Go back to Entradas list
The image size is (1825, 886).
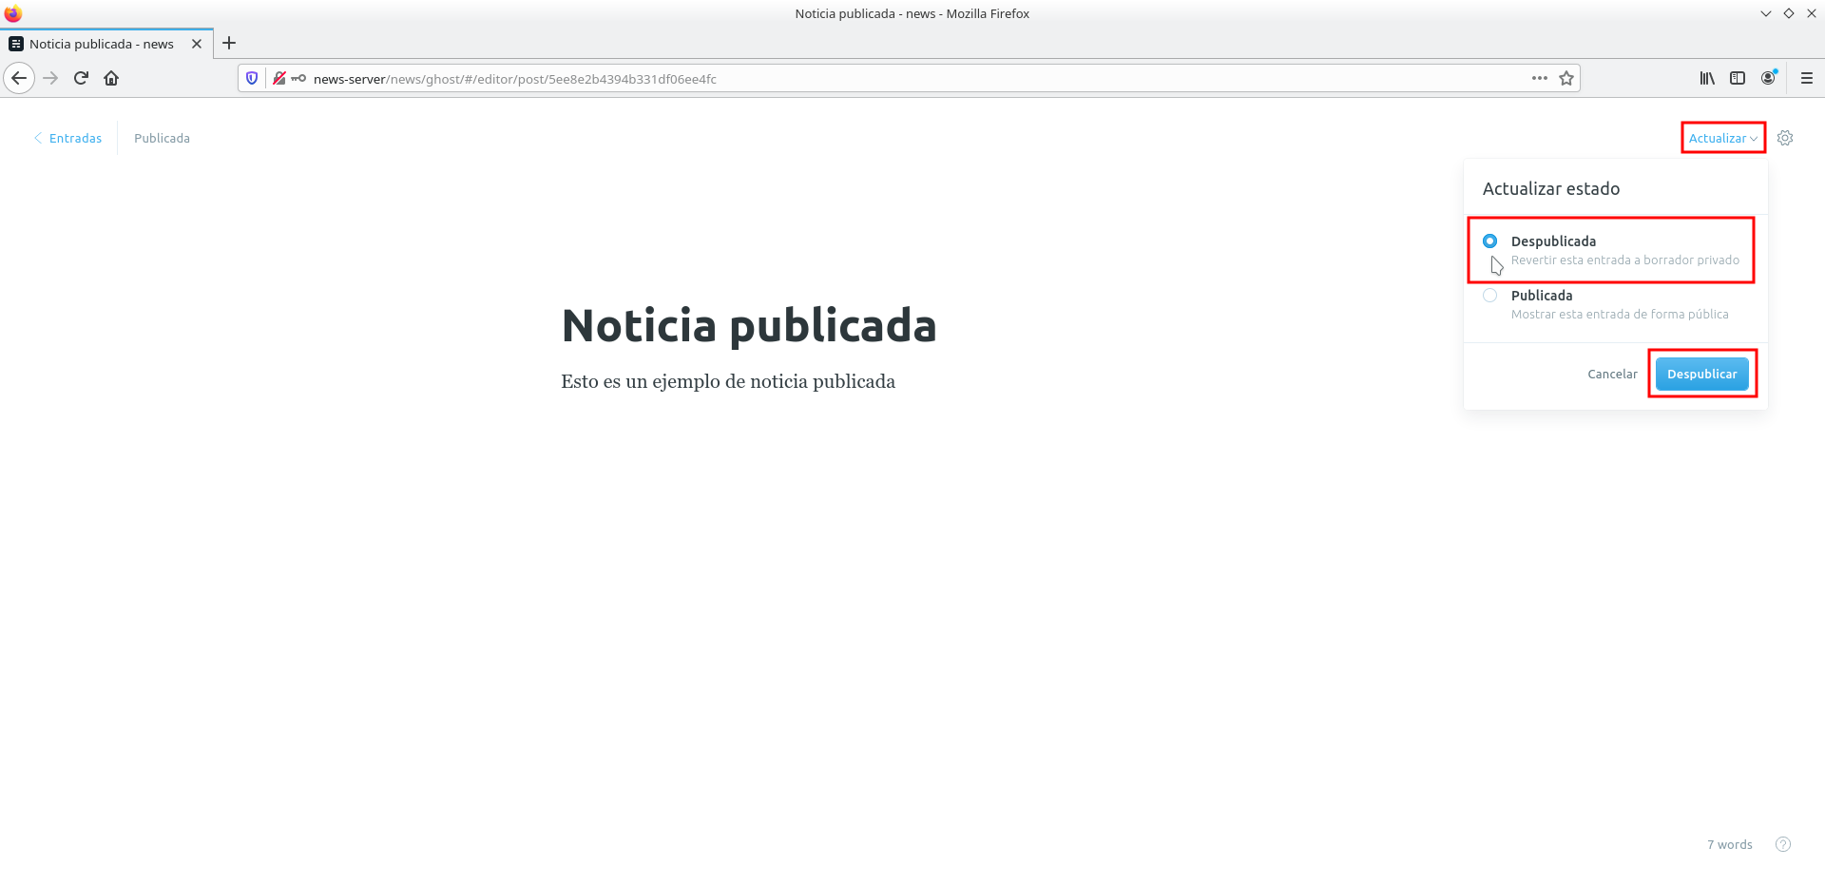pos(68,138)
